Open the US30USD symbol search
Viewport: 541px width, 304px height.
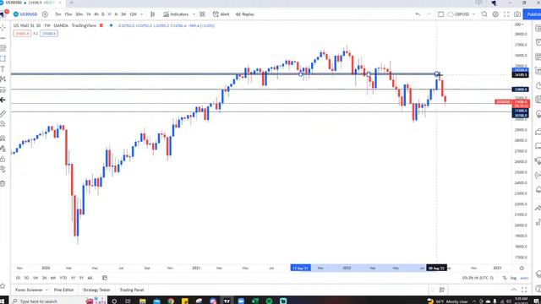pyautogui.click(x=25, y=14)
